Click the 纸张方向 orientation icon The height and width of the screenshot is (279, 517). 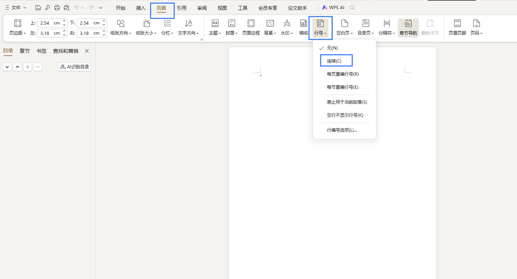(121, 23)
